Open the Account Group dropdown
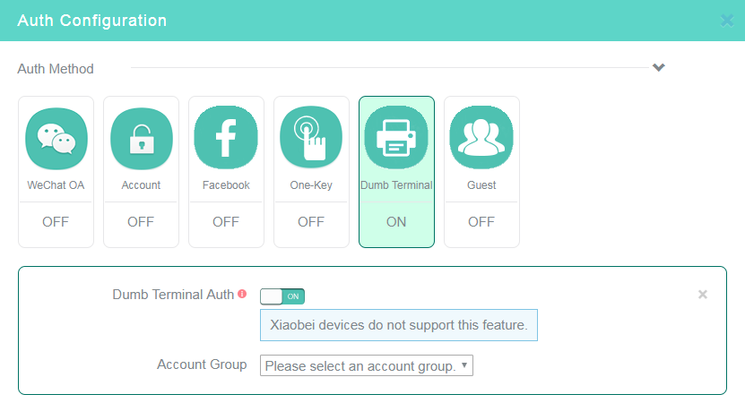The width and height of the screenshot is (745, 403). 367,365
